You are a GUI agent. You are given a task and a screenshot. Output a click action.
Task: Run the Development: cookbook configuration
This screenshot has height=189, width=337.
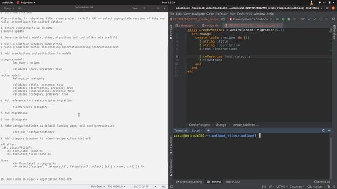click(x=277, y=19)
